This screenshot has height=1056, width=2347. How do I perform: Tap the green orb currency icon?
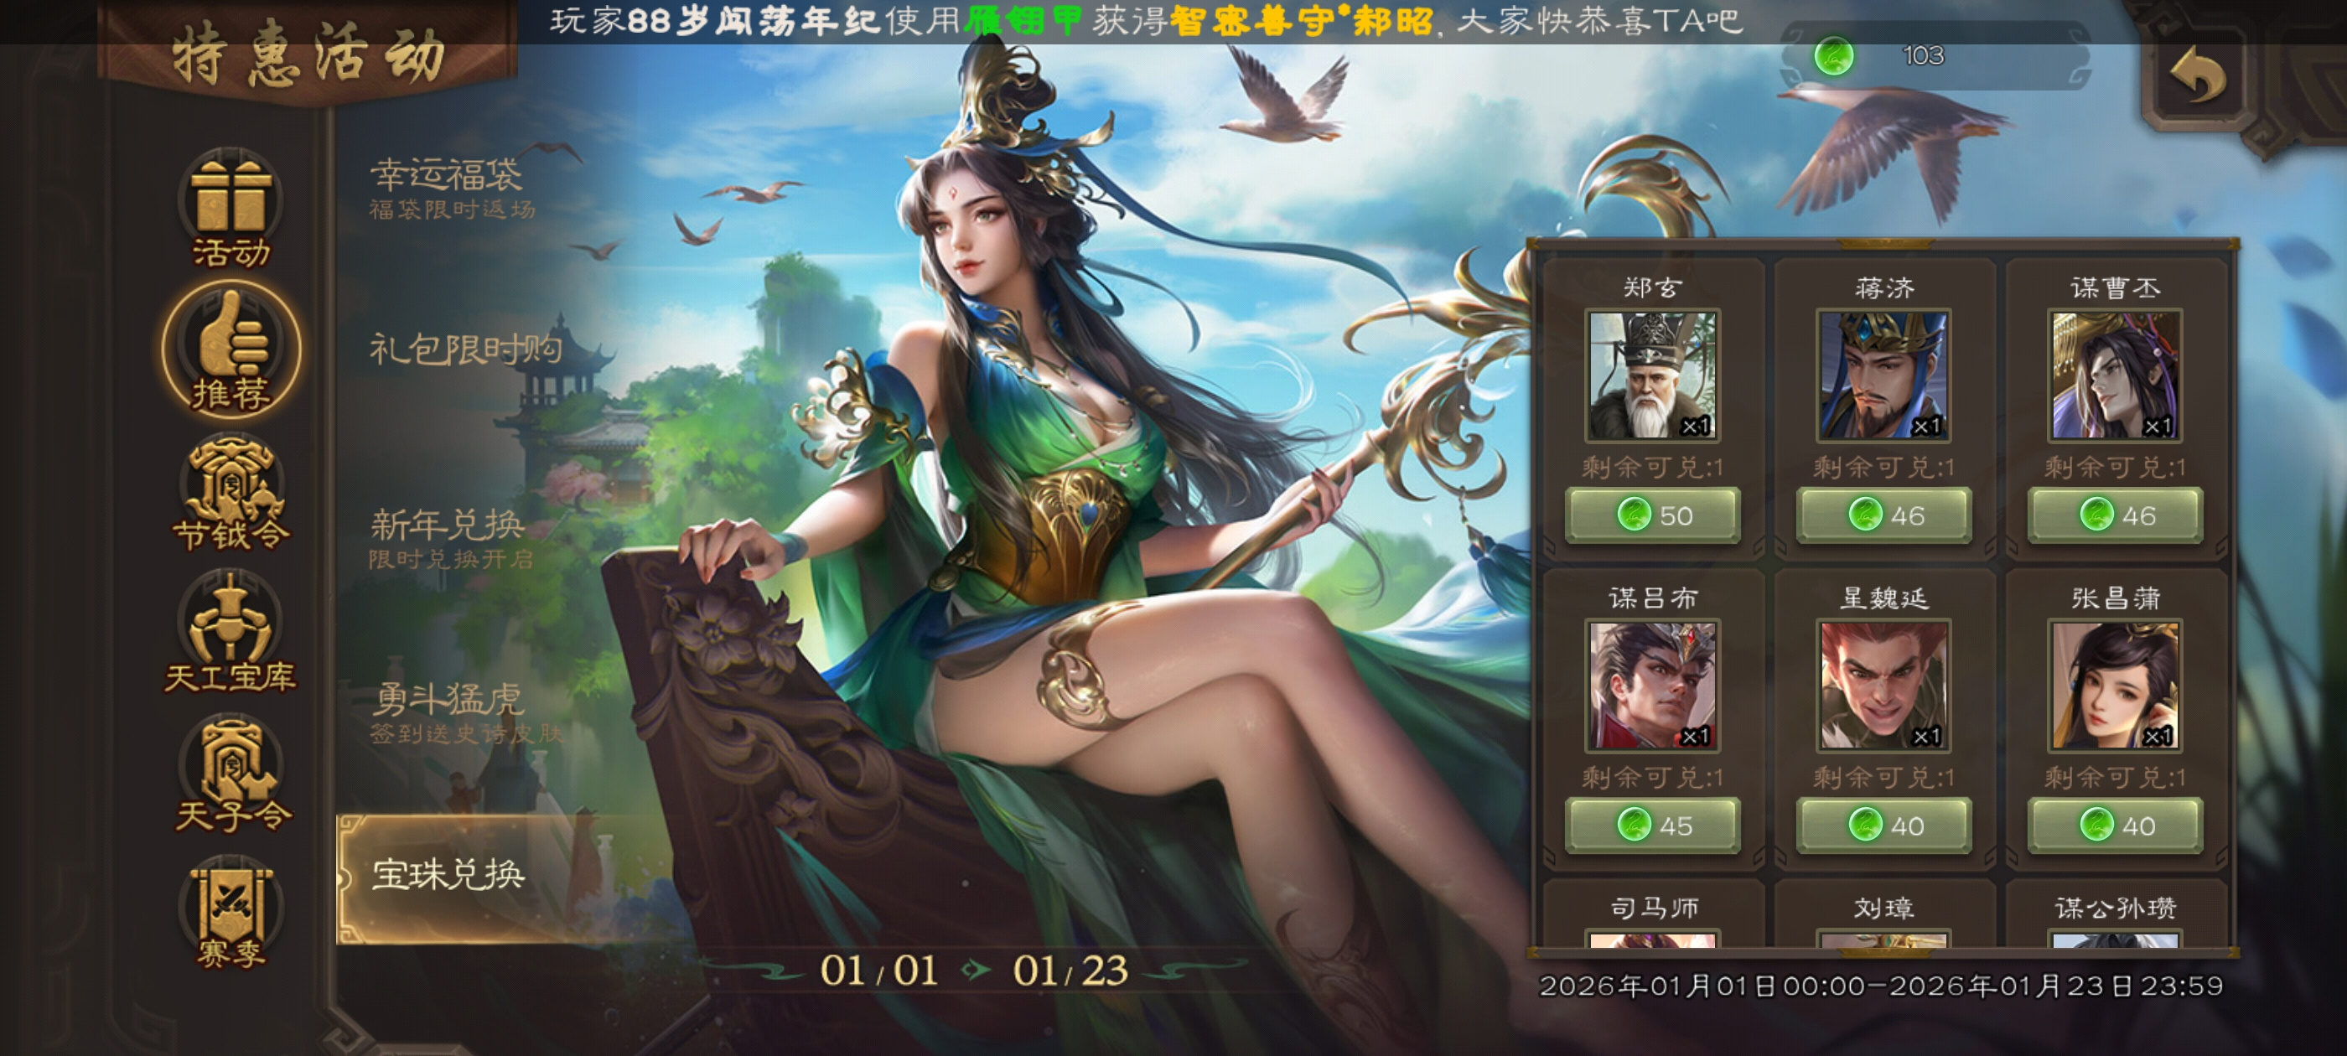(x=1833, y=56)
